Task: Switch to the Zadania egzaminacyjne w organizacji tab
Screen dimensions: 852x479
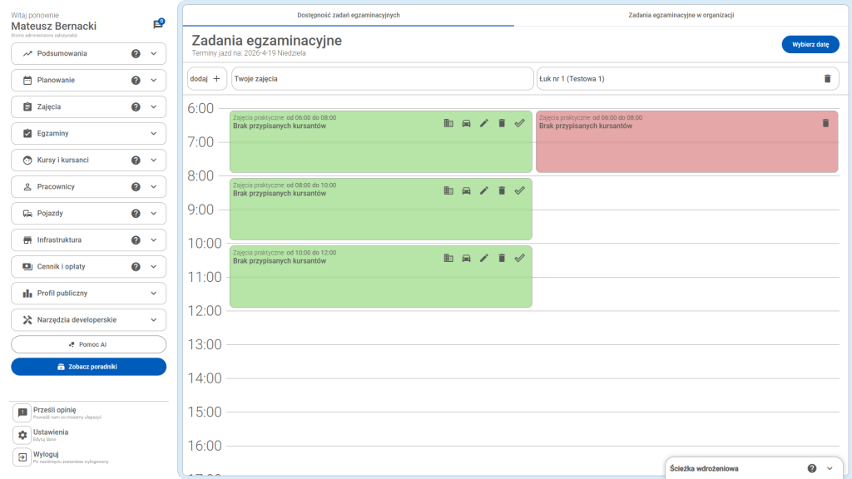Action: click(x=681, y=15)
